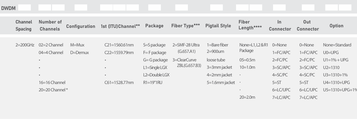This screenshot has height=121, width=357.
Task: Select the blank code box above Package
Action: click(x=154, y=8)
